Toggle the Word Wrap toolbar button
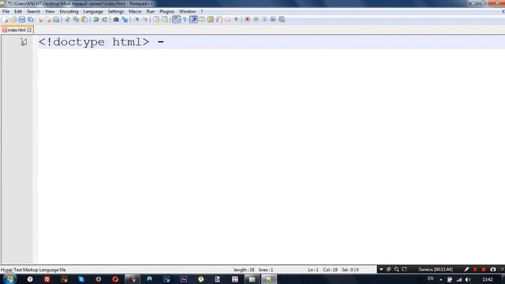Image resolution: width=505 pixels, height=284 pixels. point(177,20)
